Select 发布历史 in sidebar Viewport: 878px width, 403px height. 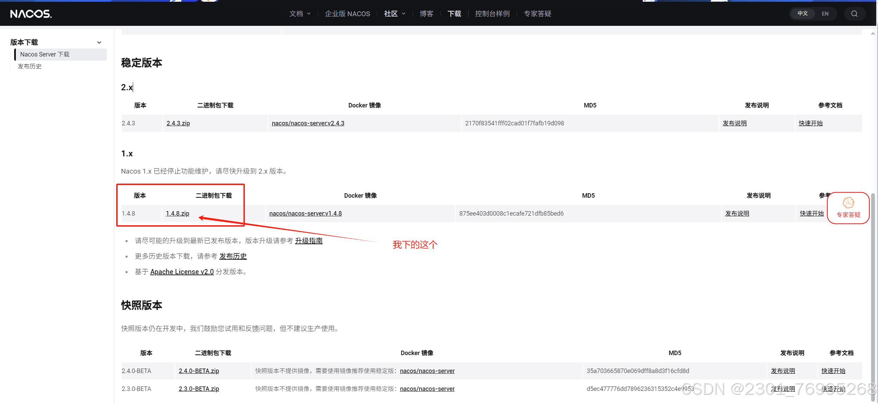click(x=30, y=66)
